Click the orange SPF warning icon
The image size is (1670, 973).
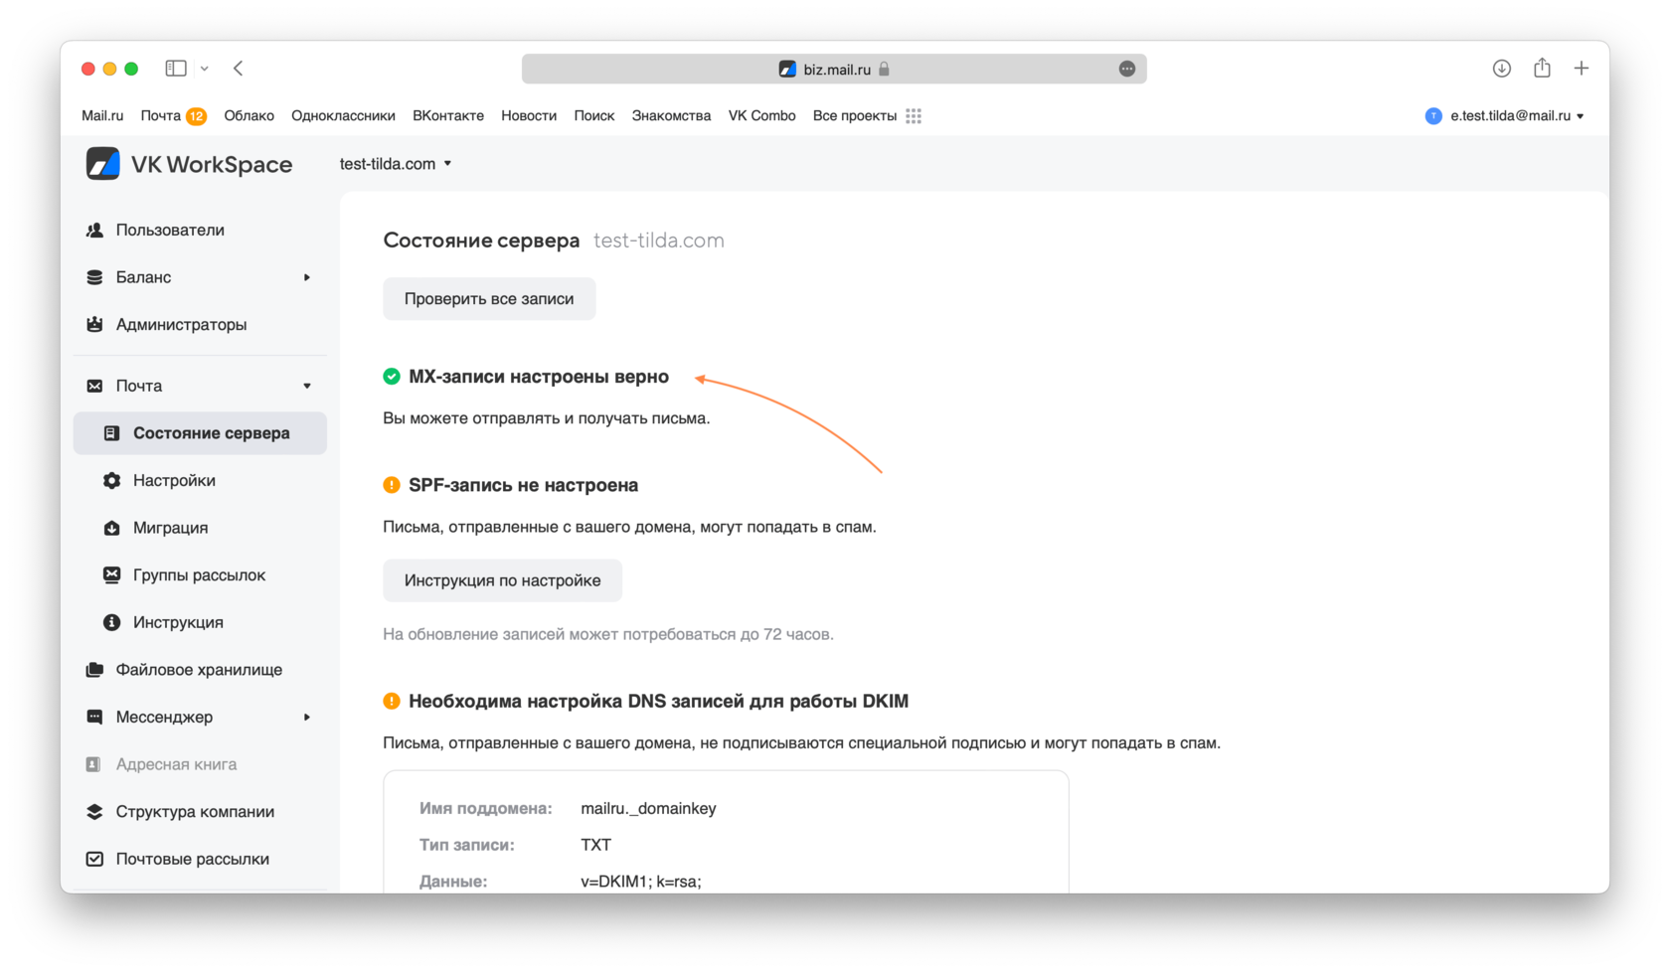[x=392, y=485]
